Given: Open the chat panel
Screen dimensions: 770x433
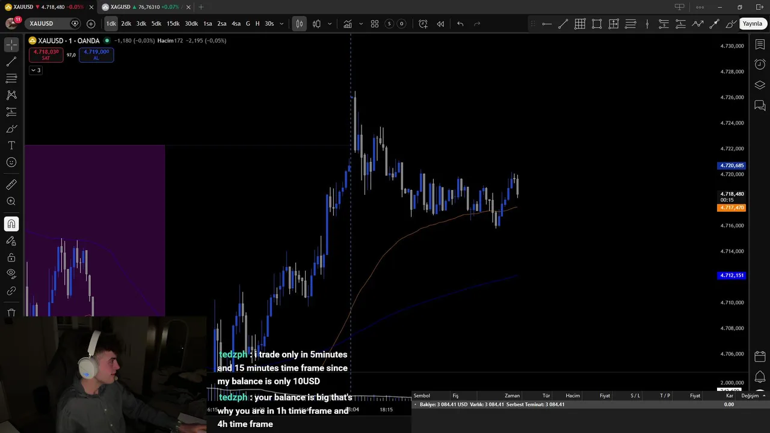Looking at the screenshot, I should point(760,106).
